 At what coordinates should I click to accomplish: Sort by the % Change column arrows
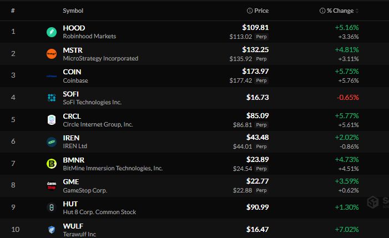point(357,11)
